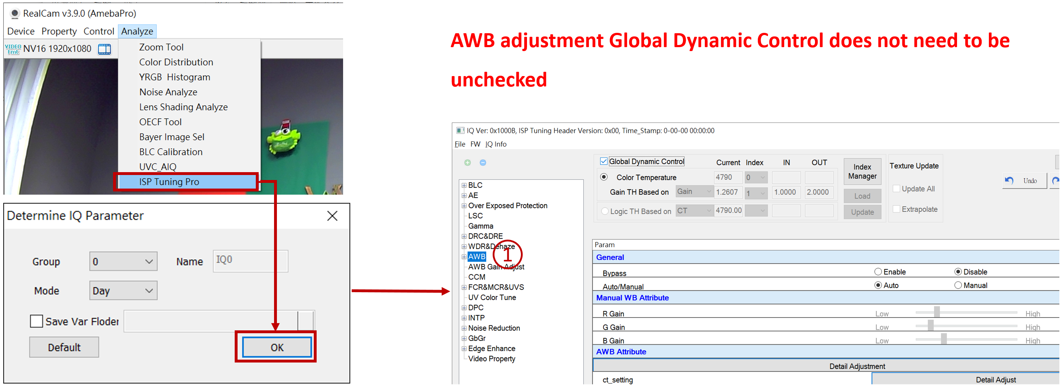Click the video format icon beside NV16
Viewport: 1064px width, 385px height.
13,49
